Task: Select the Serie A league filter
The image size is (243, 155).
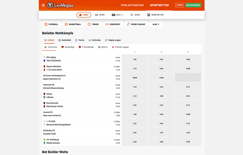Action: (x=103, y=47)
